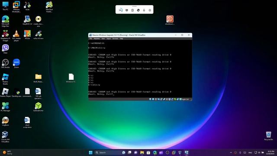Open the Devices menu in VirtualBox
277x156 pixels.
(115, 39)
